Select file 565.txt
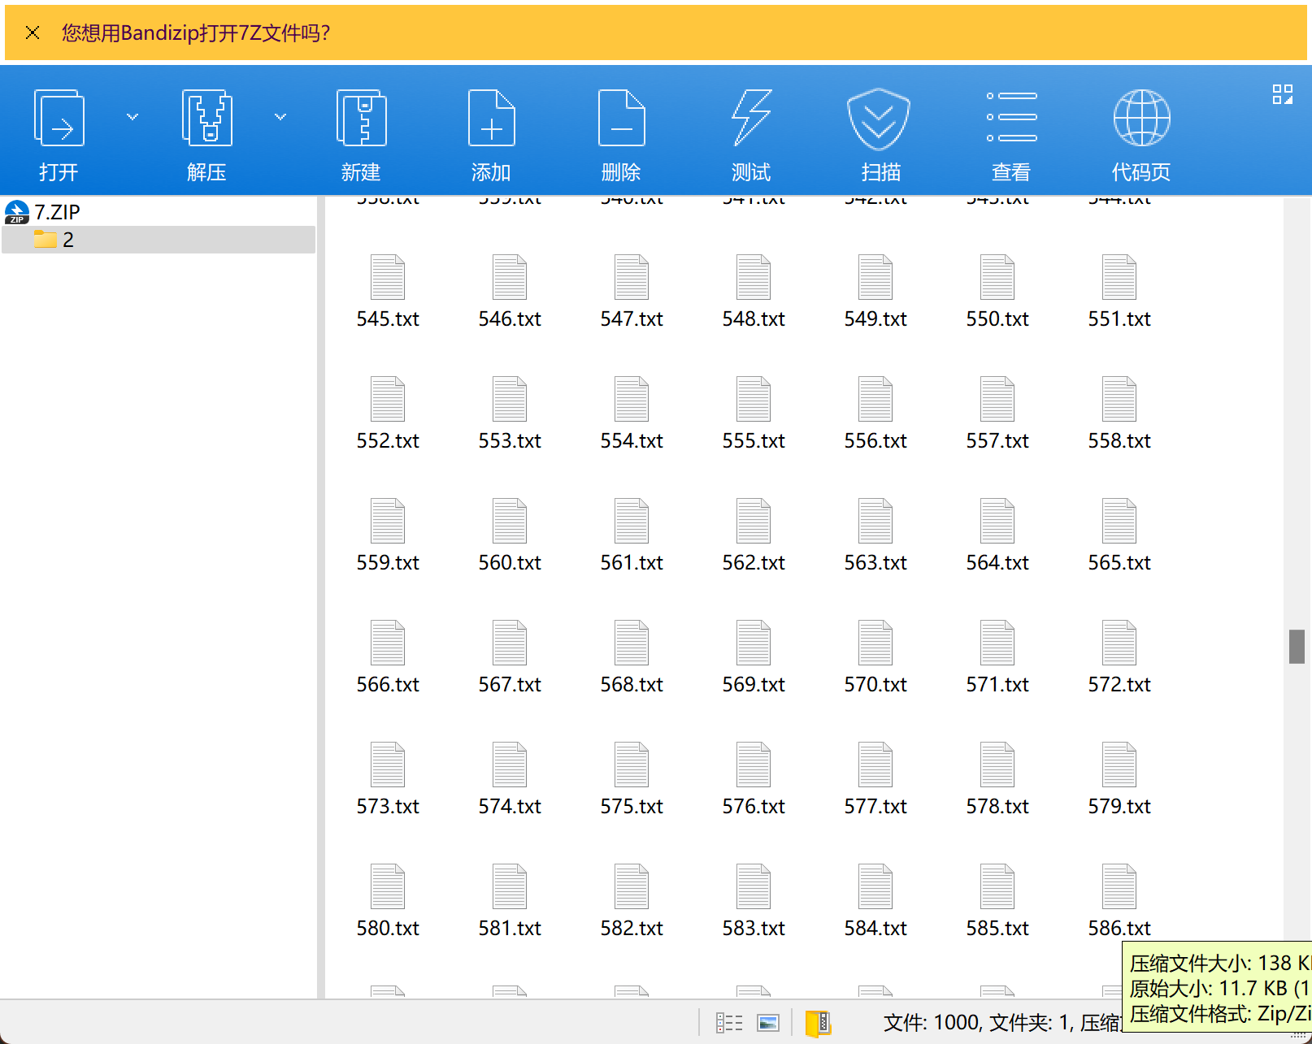This screenshot has width=1312, height=1044. coord(1119,535)
